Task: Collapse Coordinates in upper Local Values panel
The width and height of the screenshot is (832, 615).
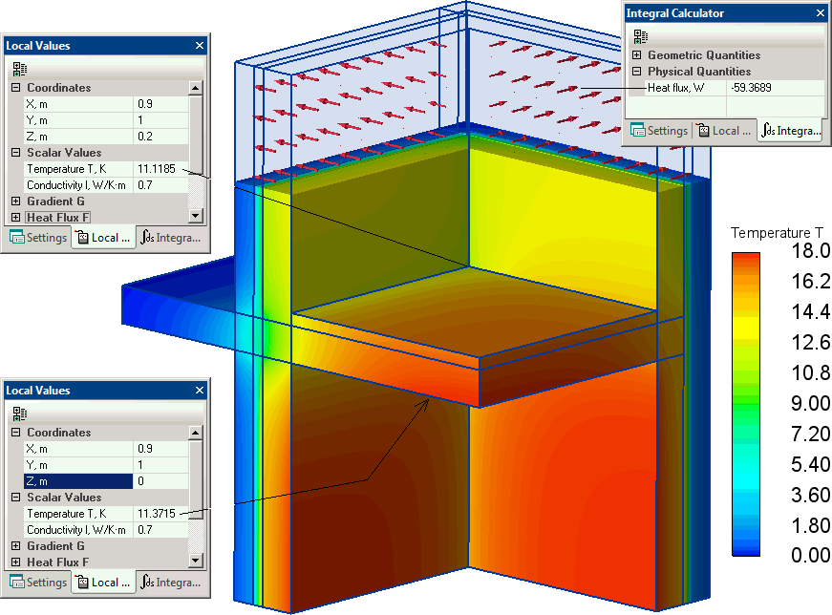Action: pos(15,88)
